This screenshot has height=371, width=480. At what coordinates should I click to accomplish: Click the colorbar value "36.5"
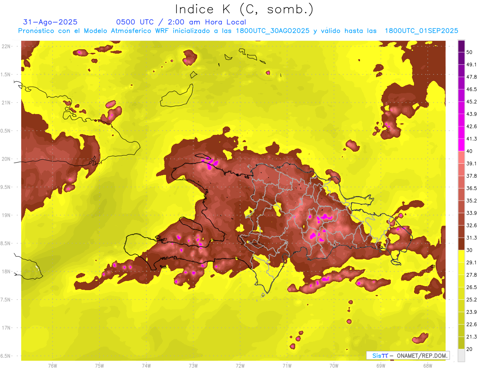tap(471, 188)
